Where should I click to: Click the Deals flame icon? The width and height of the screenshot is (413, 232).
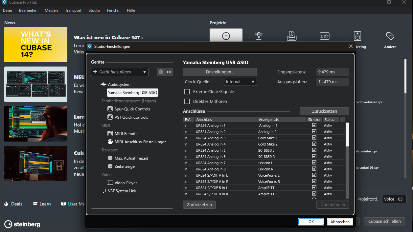click(x=6, y=204)
